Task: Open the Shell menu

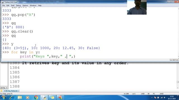Action: point(13,6)
